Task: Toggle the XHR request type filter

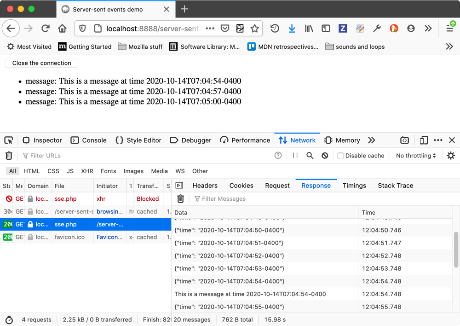Action: tap(87, 171)
